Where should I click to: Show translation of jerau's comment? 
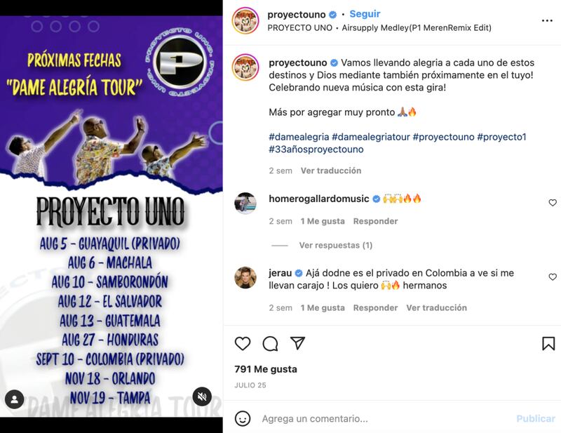(436, 307)
